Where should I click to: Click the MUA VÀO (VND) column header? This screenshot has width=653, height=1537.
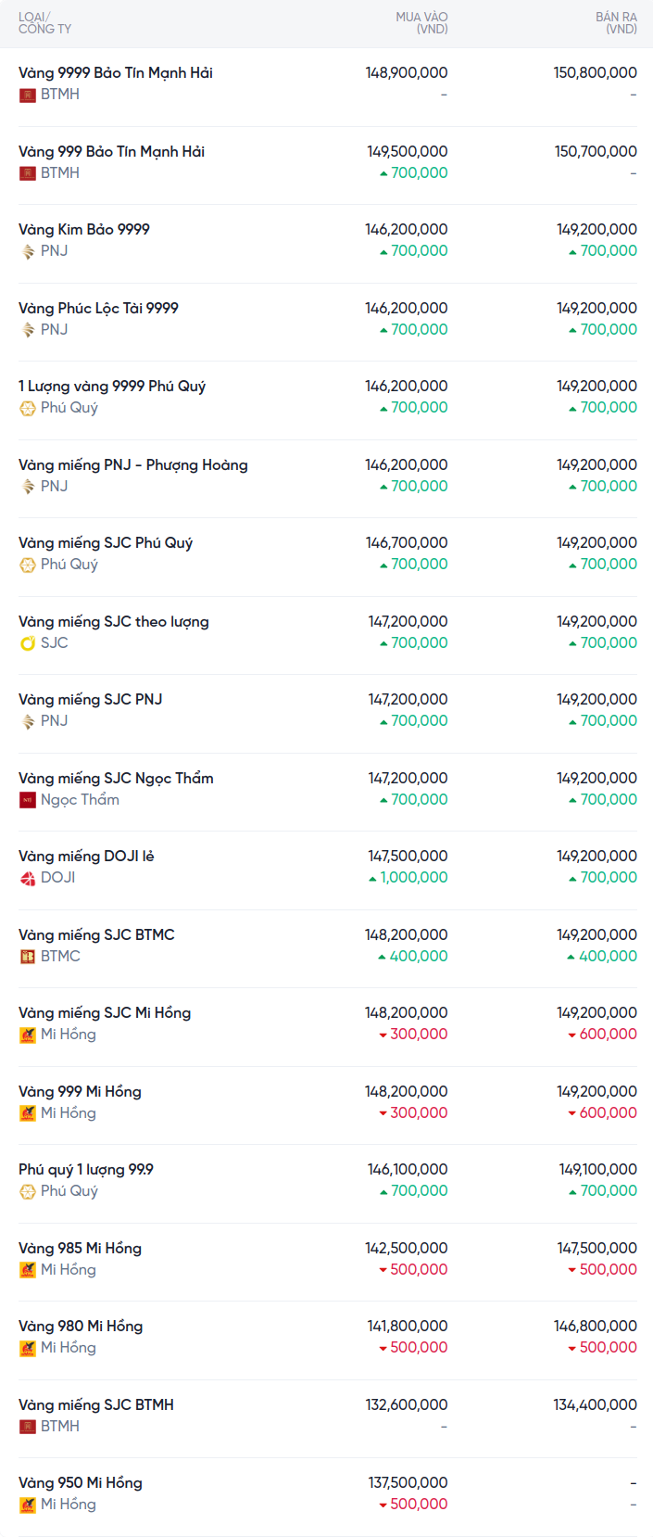421,23
